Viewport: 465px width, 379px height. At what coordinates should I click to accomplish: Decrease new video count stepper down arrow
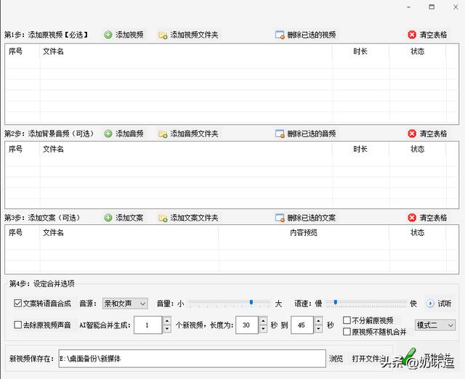[167, 329]
